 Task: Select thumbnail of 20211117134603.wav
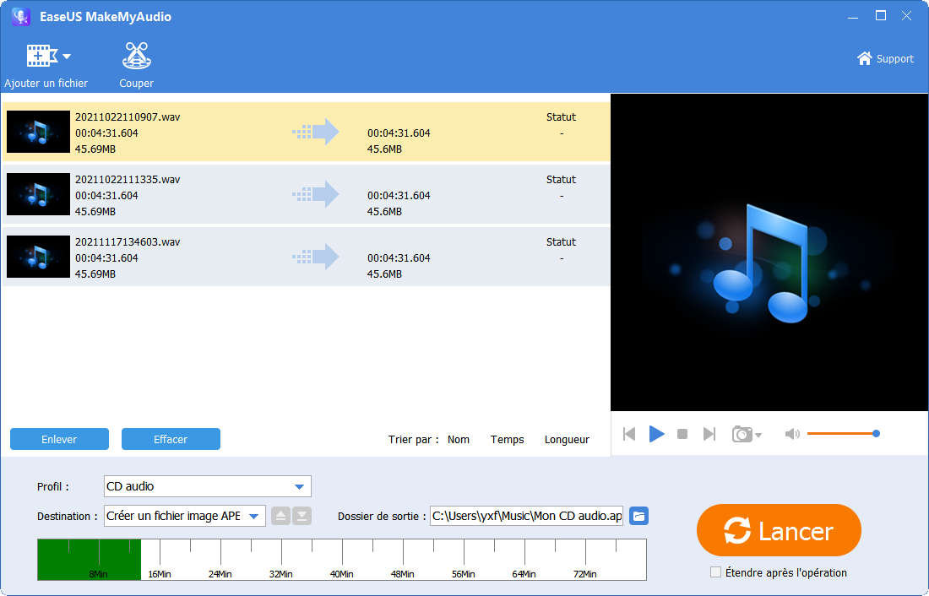pos(38,257)
